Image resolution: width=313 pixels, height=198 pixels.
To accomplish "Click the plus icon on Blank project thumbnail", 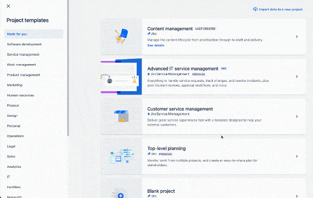I will (x=121, y=195).
